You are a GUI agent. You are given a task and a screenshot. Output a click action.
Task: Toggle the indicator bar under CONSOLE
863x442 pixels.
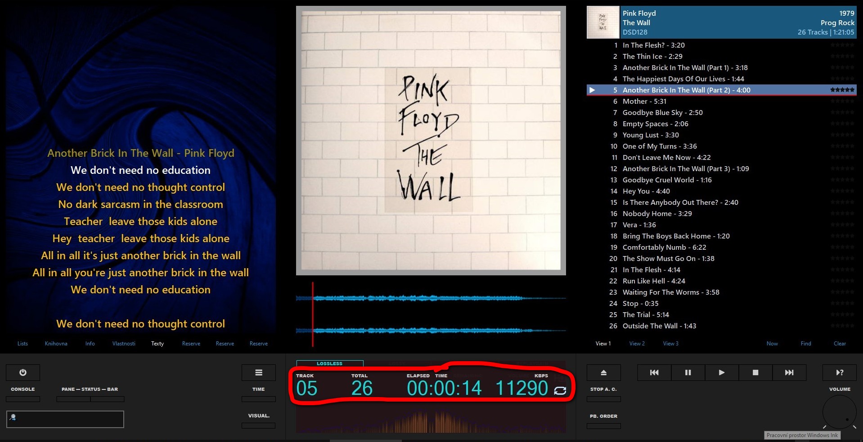click(x=23, y=399)
